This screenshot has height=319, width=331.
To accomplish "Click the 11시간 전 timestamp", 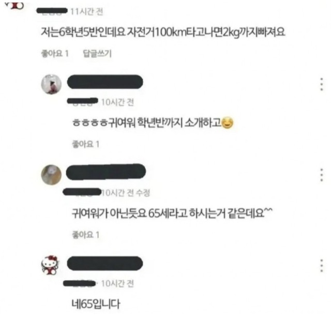I will [x=86, y=11].
